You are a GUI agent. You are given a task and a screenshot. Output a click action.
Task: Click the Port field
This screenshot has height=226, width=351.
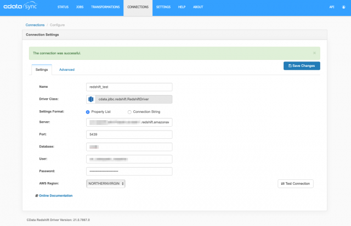point(129,134)
